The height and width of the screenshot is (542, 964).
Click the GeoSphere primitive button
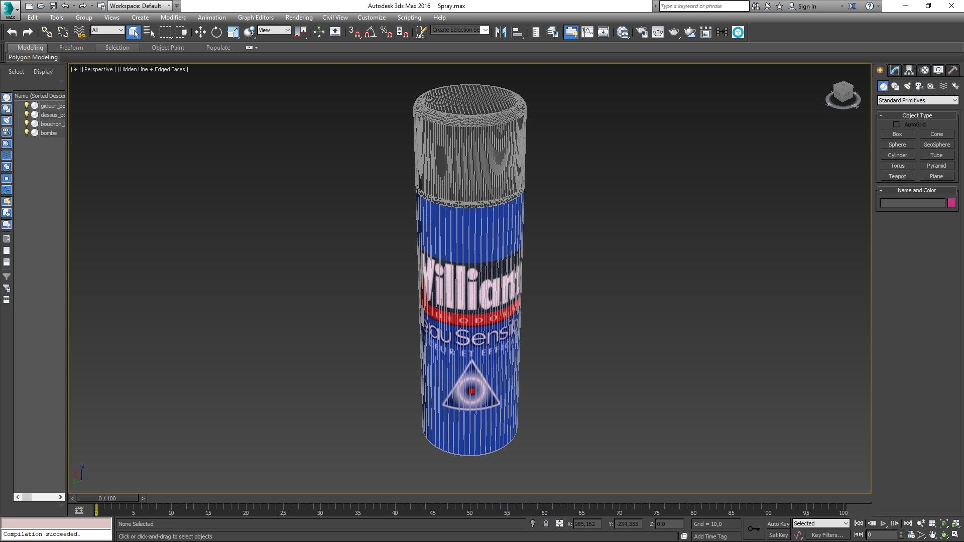tap(936, 145)
